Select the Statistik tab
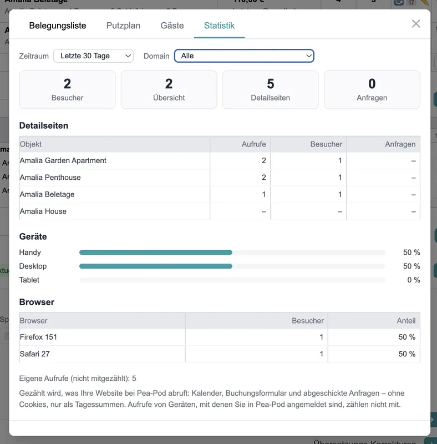This screenshot has height=444, width=437. pyautogui.click(x=220, y=26)
